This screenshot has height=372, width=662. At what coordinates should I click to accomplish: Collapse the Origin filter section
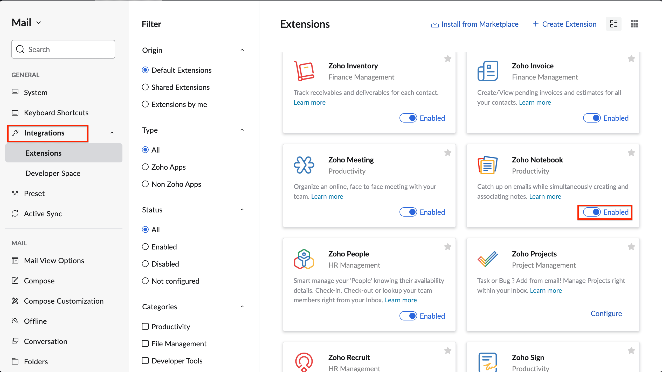click(x=242, y=50)
